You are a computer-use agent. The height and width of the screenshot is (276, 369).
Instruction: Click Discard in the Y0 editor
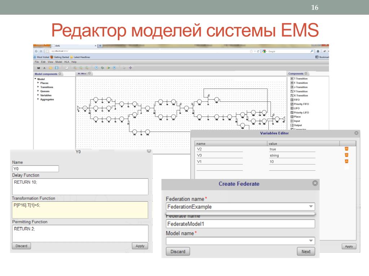21,246
